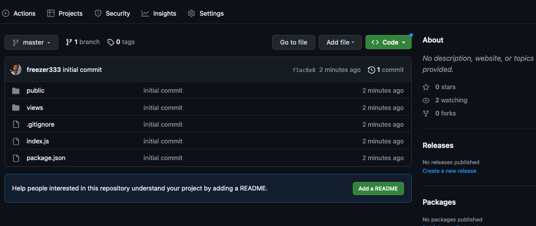The height and width of the screenshot is (226, 536).
Task: Open the green Code dropdown
Action: click(x=388, y=43)
